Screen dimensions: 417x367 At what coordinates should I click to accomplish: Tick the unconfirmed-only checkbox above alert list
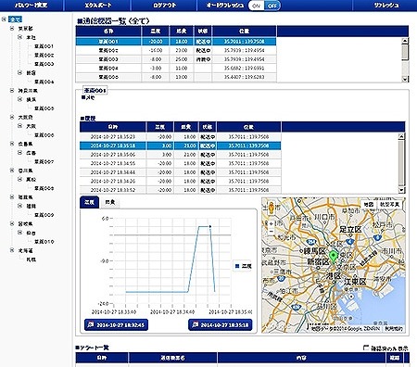(366, 348)
